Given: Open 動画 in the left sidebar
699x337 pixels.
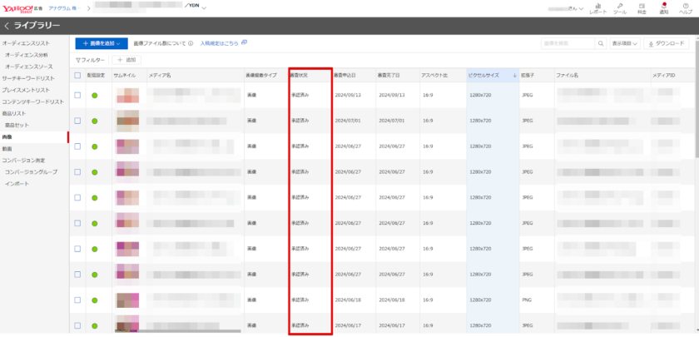Looking at the screenshot, I should 7,148.
